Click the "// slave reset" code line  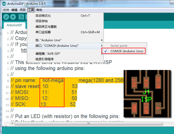pos(44,86)
